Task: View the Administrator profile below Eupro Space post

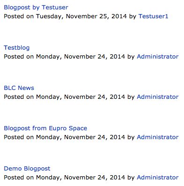Action: pyautogui.click(x=158, y=137)
